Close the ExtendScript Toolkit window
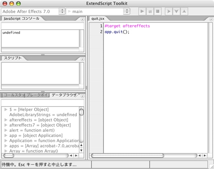The height and width of the screenshot is (169, 214). pos(5,4)
